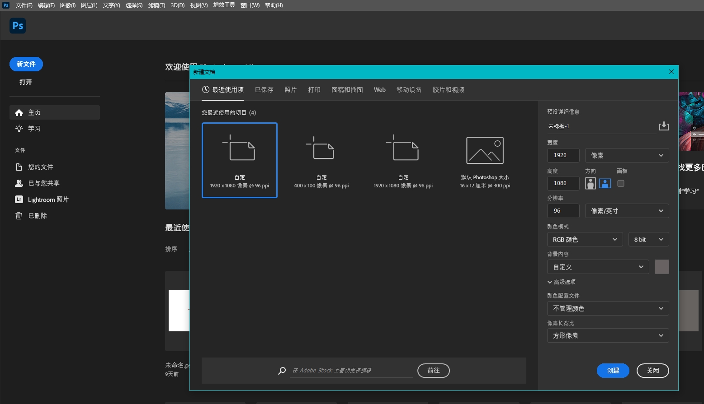Screen dimensions: 704x404
Task: Click the Photoshop home logo icon
Action: (18, 26)
